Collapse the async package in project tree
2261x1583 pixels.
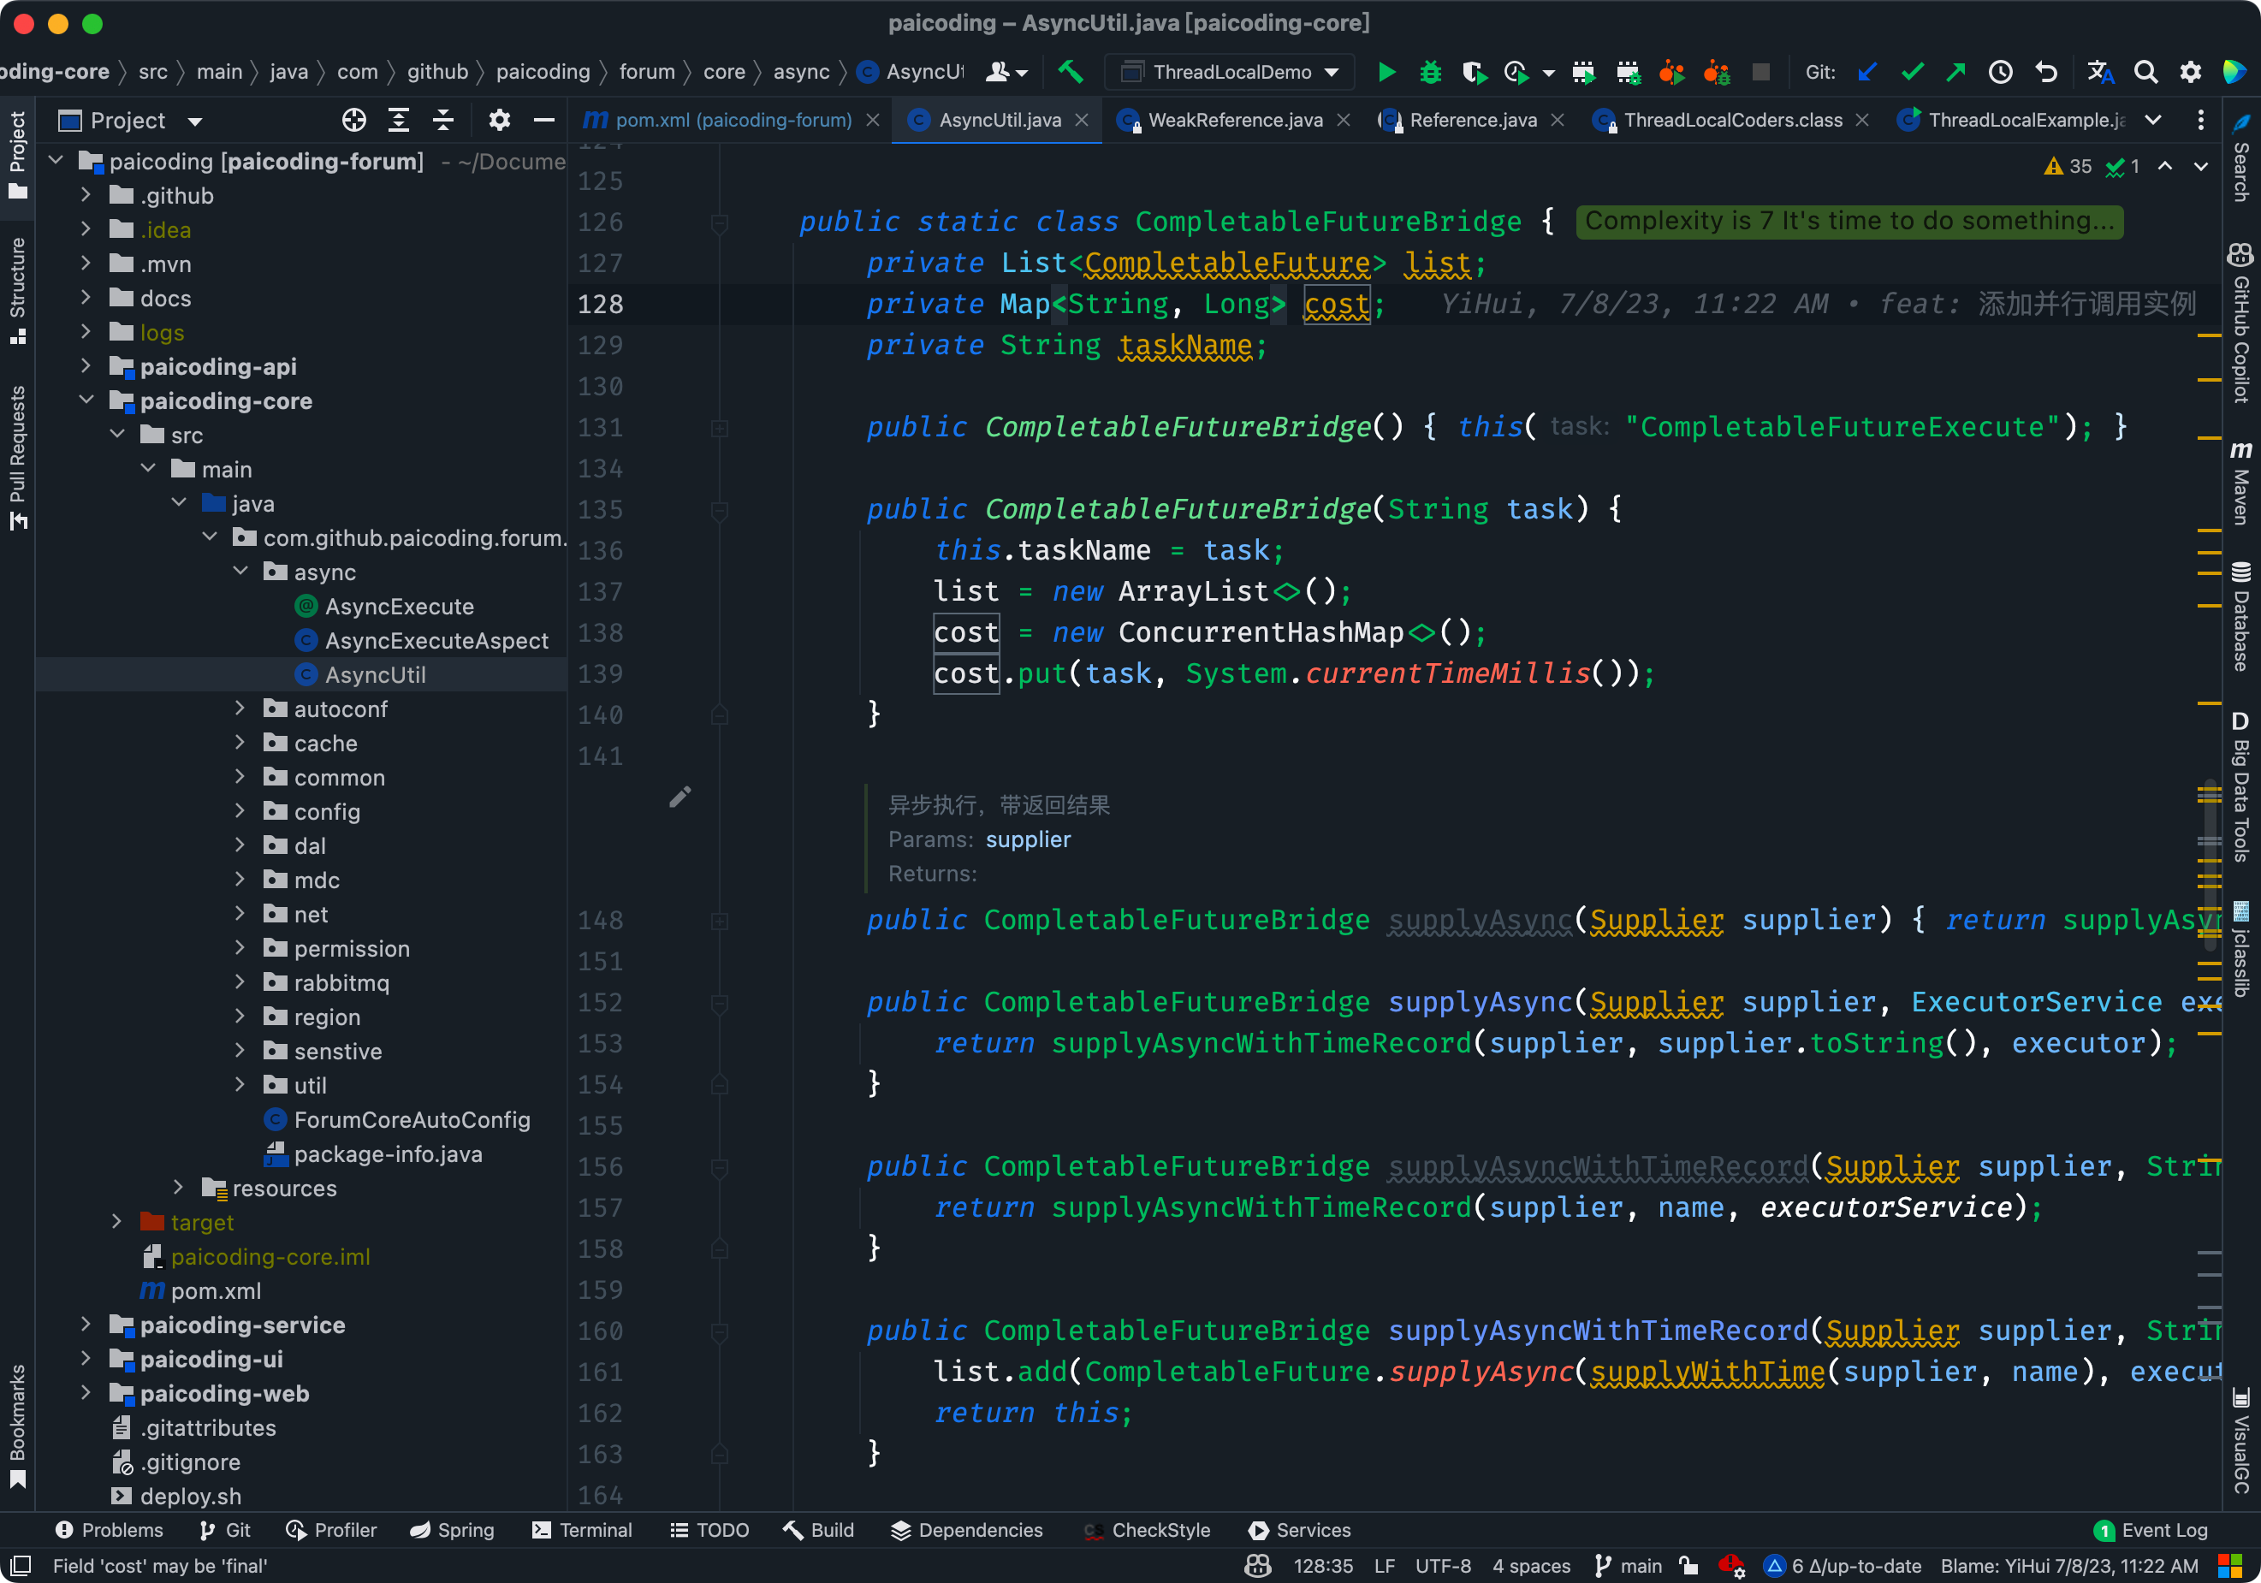pos(241,571)
